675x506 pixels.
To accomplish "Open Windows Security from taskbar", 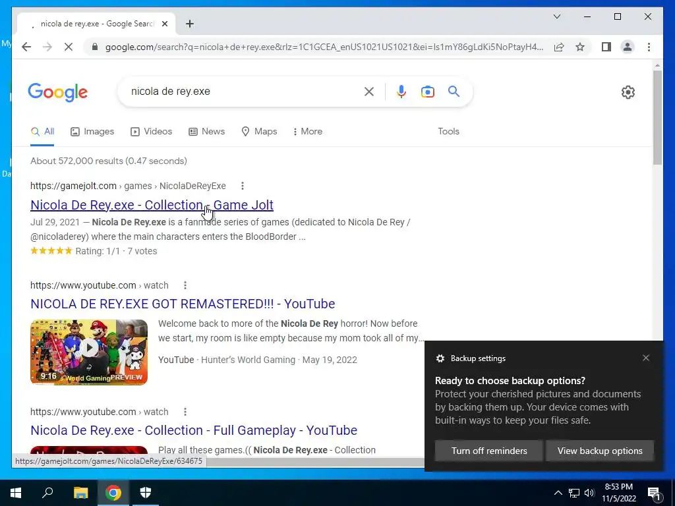I will (x=146, y=493).
